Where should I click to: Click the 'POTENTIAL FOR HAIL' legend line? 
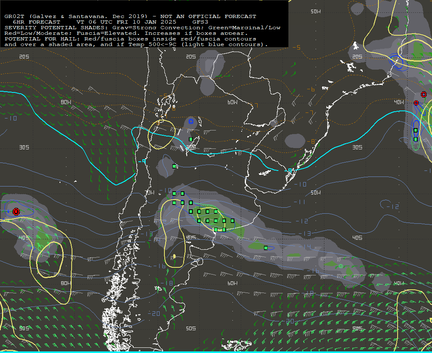pyautogui.click(x=130, y=39)
